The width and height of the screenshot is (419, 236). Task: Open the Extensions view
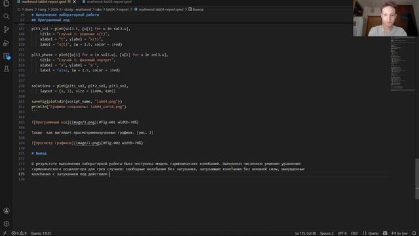click(7, 56)
